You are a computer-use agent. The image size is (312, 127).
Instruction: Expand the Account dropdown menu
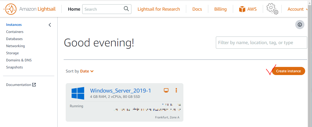pos(298,9)
